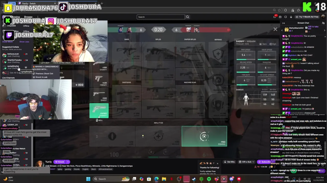Click the AfricanAmerican stream tag
This screenshot has height=183, width=327.
point(105,169)
